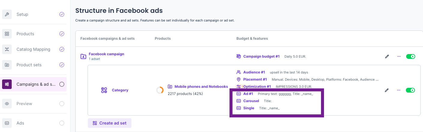Open the Mobile phones and Notebooks link
Screen dimensions: 423x132
pyautogui.click(x=201, y=87)
